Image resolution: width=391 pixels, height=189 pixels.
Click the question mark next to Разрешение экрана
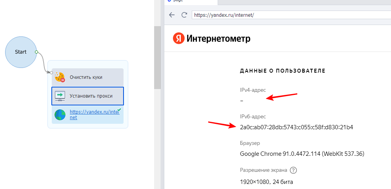(x=294, y=170)
